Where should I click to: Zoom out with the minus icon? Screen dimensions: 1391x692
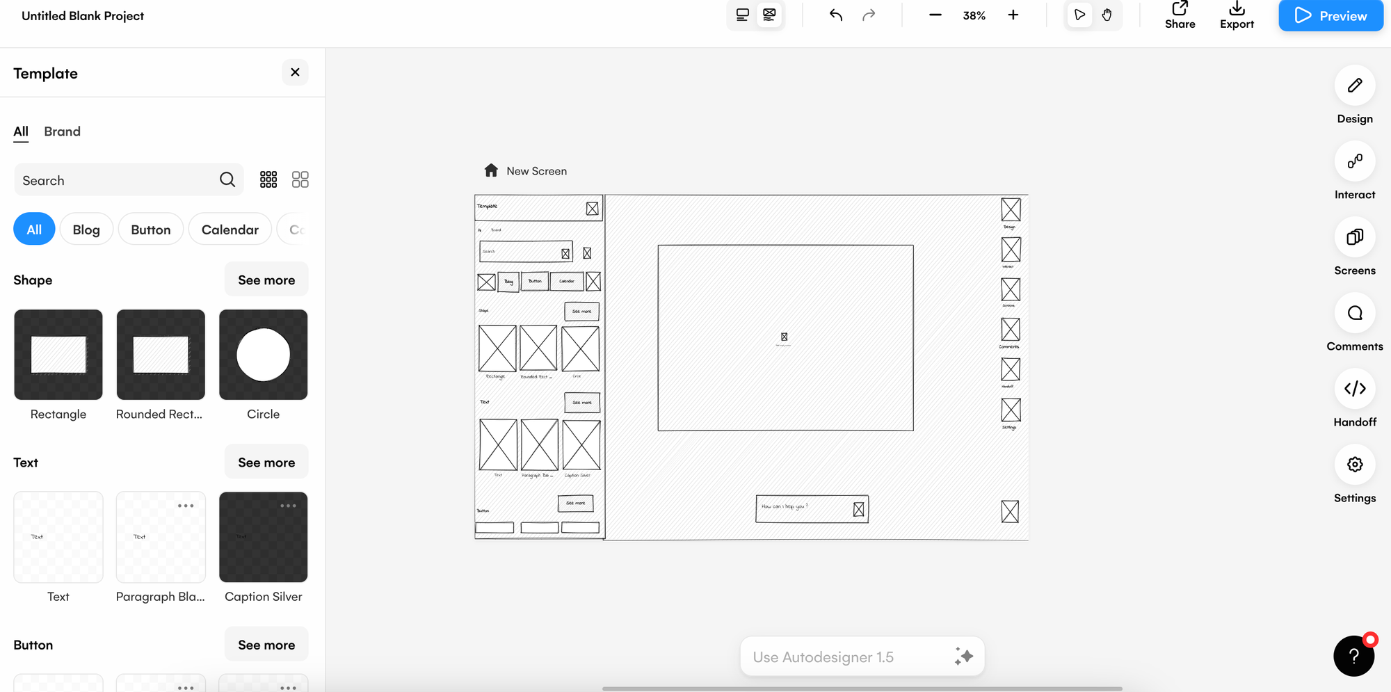pyautogui.click(x=935, y=15)
